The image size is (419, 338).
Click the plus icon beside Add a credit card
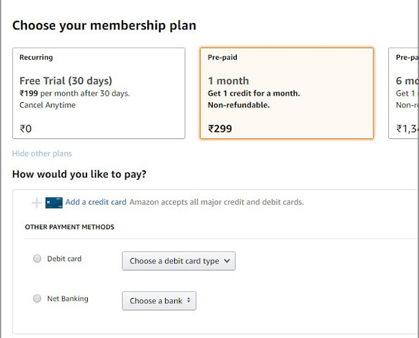(37, 202)
